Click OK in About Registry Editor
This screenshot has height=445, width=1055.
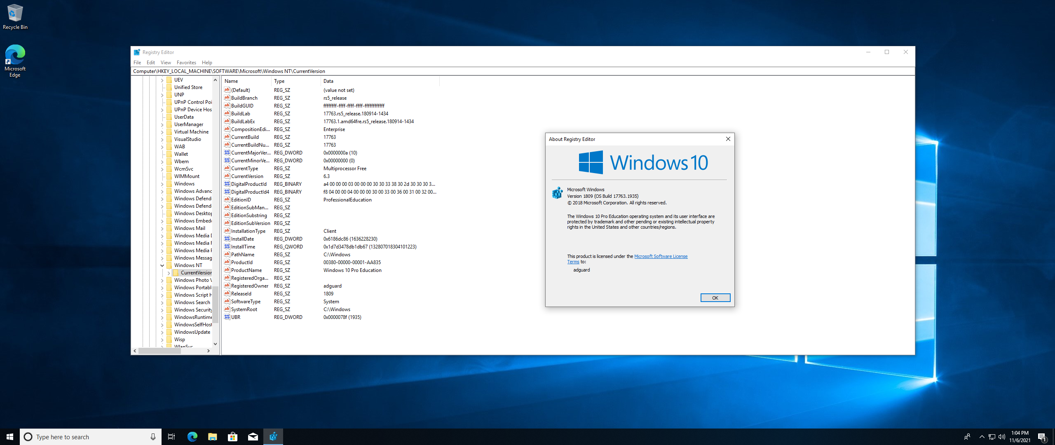(x=715, y=297)
